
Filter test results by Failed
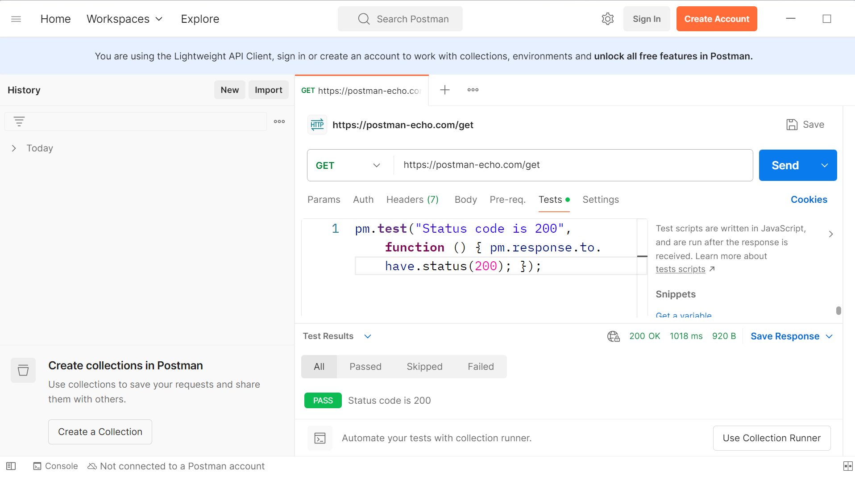pos(480,367)
